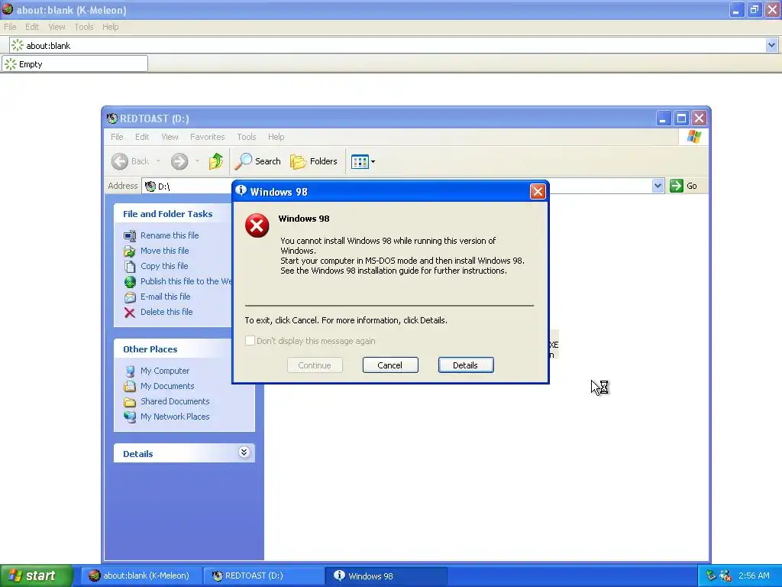This screenshot has width=782, height=587.
Task: Click the Back arrow in Explorer toolbar
Action: (x=120, y=161)
